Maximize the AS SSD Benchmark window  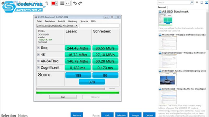112,17
